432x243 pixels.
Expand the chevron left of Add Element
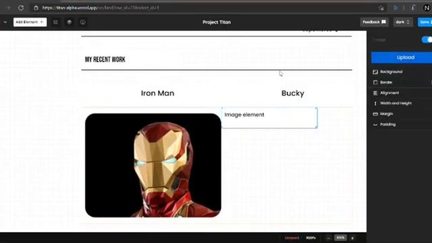pos(5,22)
